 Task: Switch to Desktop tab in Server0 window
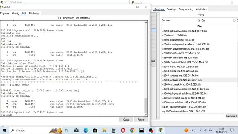(x=171, y=9)
